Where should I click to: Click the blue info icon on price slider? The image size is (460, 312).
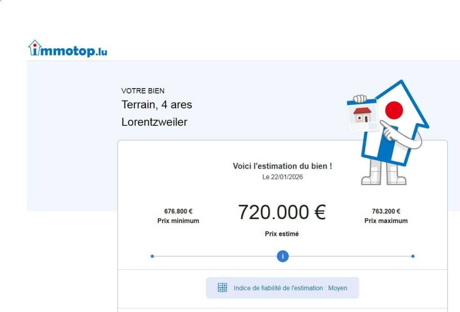tap(283, 256)
